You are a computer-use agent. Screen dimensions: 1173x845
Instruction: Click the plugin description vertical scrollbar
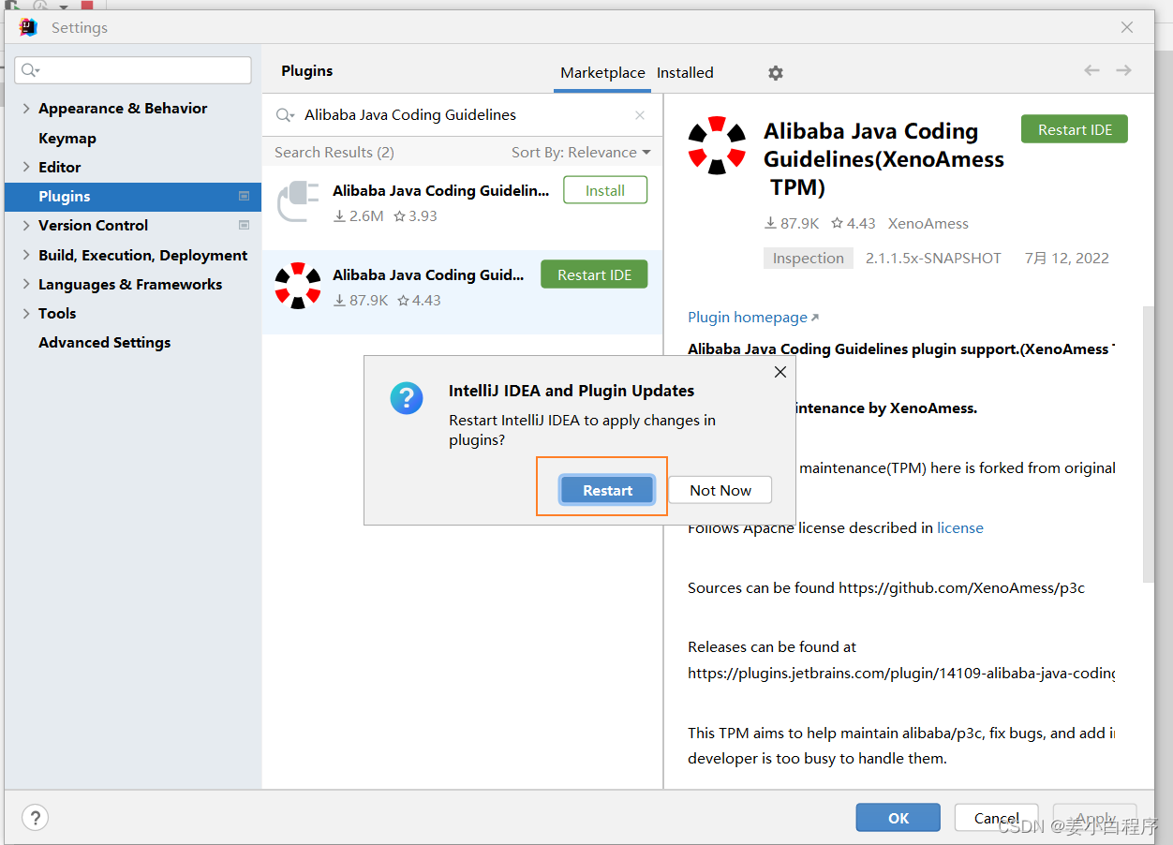[1148, 444]
